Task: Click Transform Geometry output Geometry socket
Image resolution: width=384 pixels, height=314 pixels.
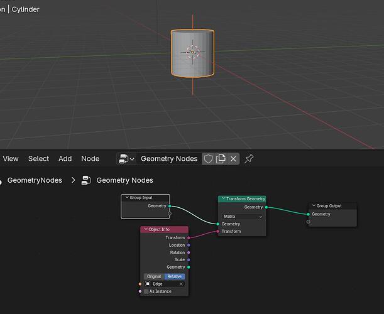Action: (x=266, y=207)
